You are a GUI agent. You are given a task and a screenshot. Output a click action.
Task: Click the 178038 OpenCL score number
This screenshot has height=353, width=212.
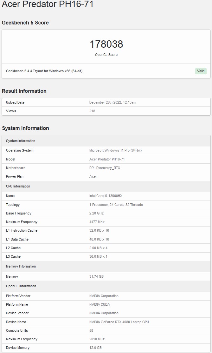click(106, 44)
